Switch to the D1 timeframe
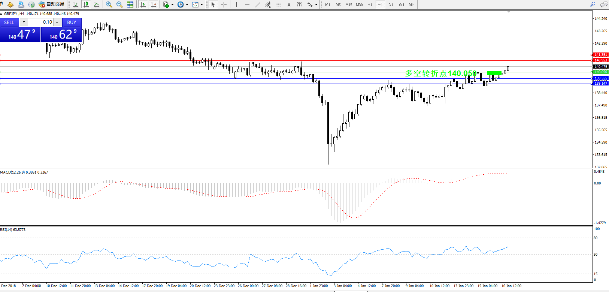609x292 pixels. [391, 4]
